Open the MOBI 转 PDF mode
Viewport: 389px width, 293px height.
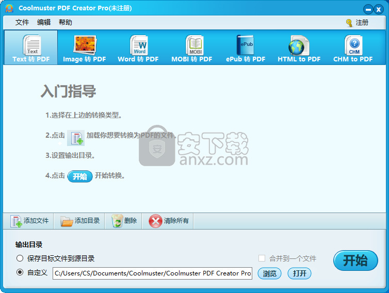pyautogui.click(x=192, y=48)
